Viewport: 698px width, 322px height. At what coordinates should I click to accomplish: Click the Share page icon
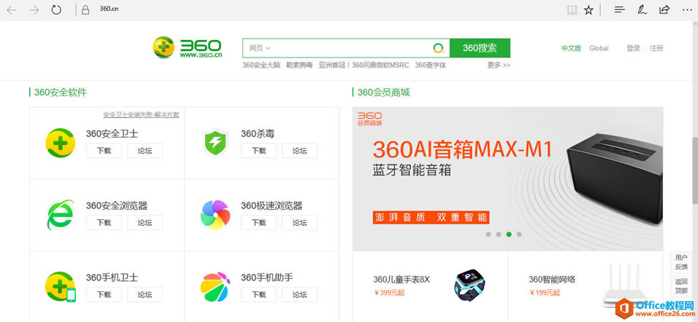pos(664,9)
